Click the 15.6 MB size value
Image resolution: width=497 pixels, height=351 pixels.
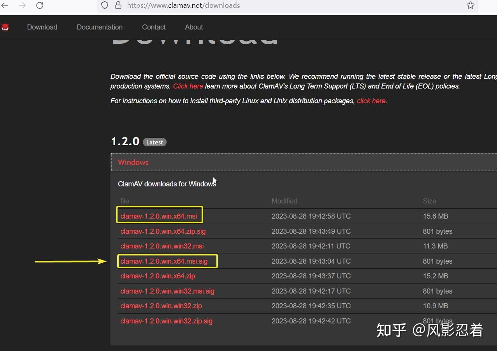(x=436, y=216)
